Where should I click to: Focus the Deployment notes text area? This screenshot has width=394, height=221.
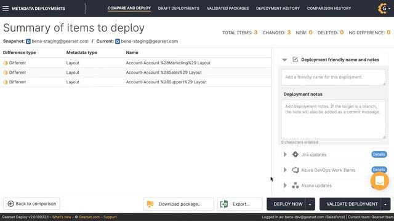[x=333, y=119]
